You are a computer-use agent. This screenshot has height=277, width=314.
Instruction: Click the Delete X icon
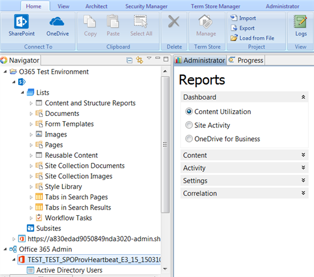point(174,21)
